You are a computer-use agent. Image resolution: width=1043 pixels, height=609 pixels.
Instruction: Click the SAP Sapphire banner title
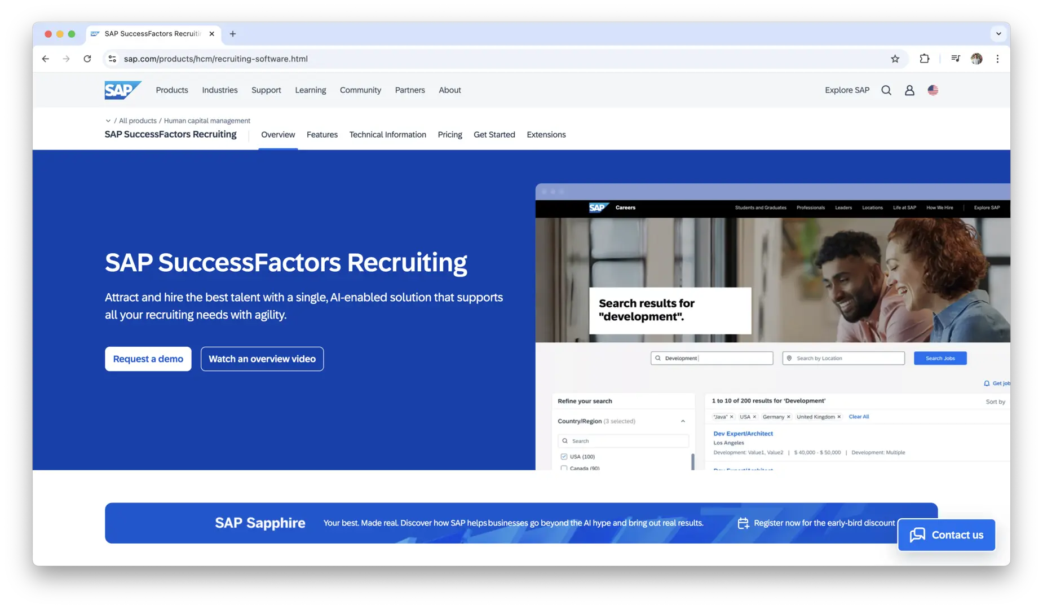coord(260,523)
